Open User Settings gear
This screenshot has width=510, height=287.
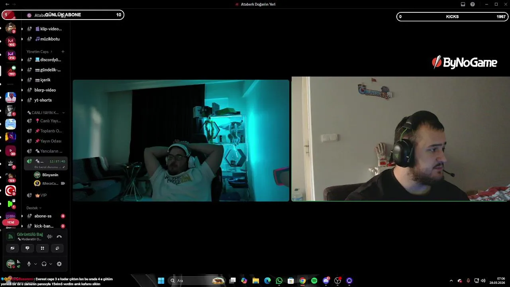(59, 264)
